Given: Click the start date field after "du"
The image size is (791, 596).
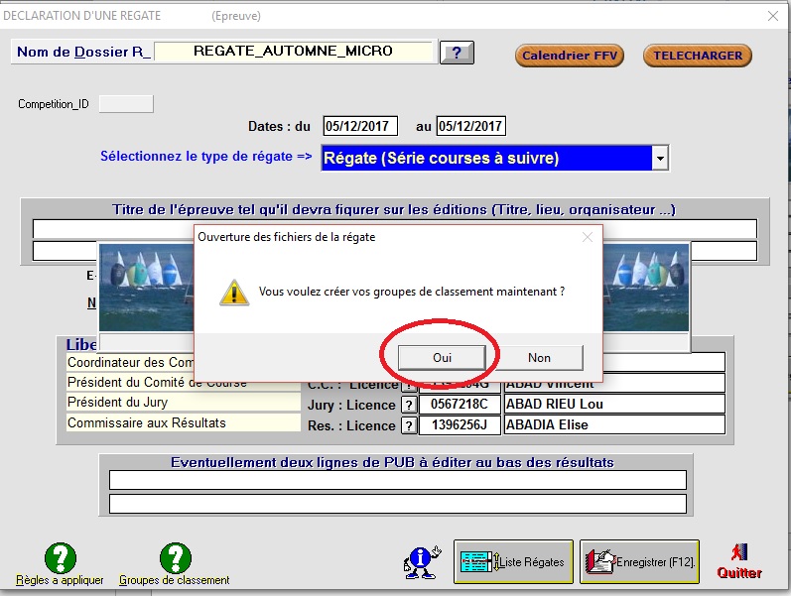Looking at the screenshot, I should (x=360, y=126).
